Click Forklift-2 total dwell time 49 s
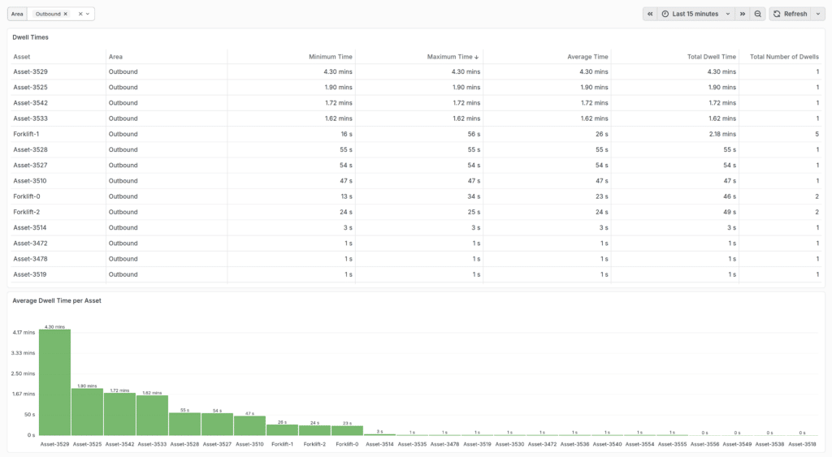Screen dimensions: 832x457 click(x=730, y=212)
